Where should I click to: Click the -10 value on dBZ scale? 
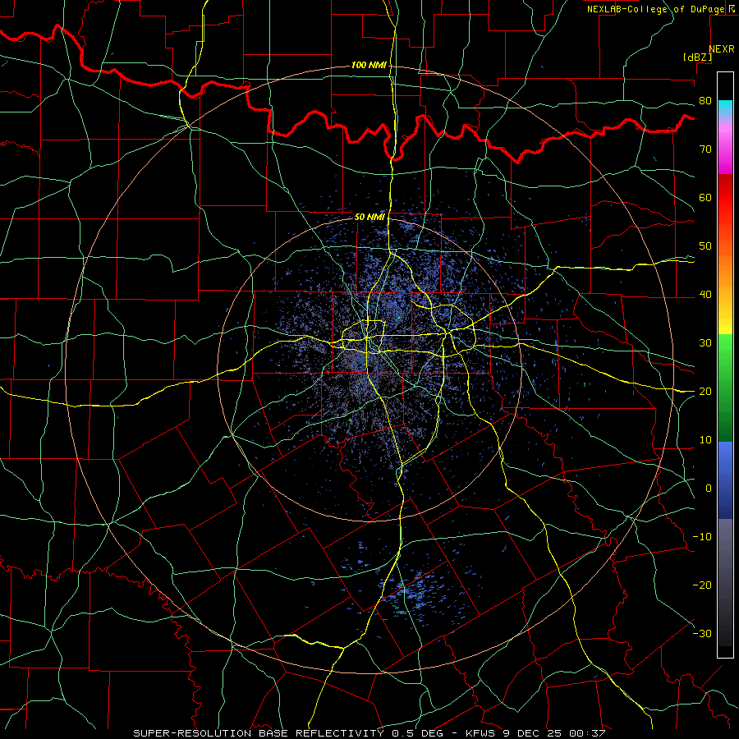pyautogui.click(x=702, y=537)
